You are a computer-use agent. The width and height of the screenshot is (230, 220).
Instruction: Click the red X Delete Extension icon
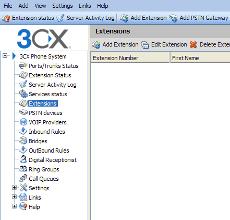[x=193, y=44]
